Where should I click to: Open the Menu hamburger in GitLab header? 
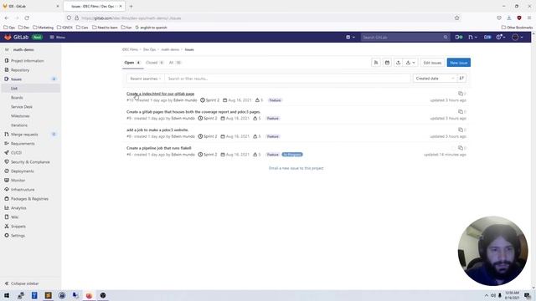58,37
